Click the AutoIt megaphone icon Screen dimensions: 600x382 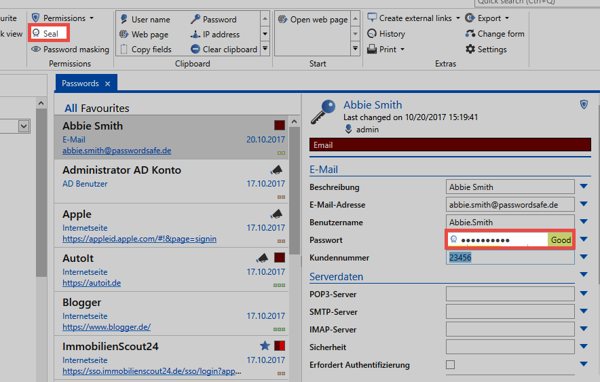click(262, 258)
